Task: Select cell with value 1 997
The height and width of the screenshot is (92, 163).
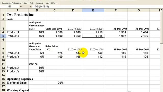Action: tap(116, 36)
